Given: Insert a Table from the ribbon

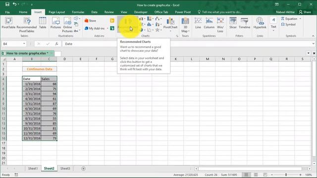Looking at the screenshot, I should (x=43, y=23).
